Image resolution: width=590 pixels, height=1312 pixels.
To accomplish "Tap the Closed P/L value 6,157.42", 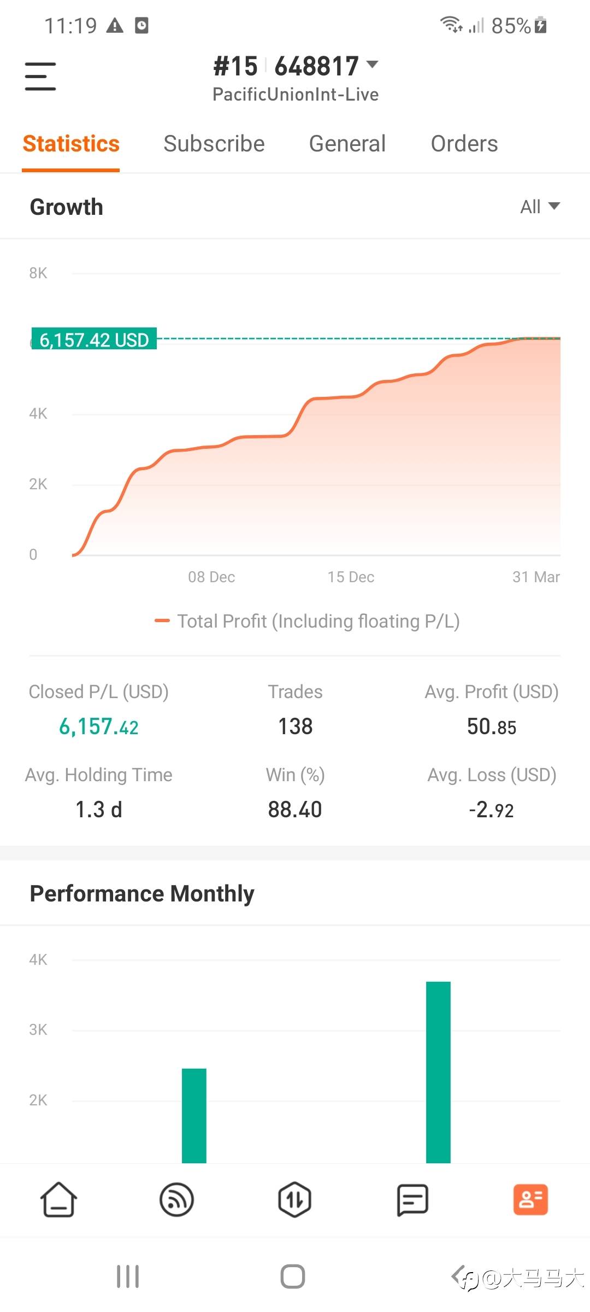I will [x=98, y=727].
